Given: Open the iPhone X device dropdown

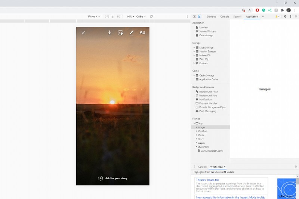Looking at the screenshot, I should point(94,16).
